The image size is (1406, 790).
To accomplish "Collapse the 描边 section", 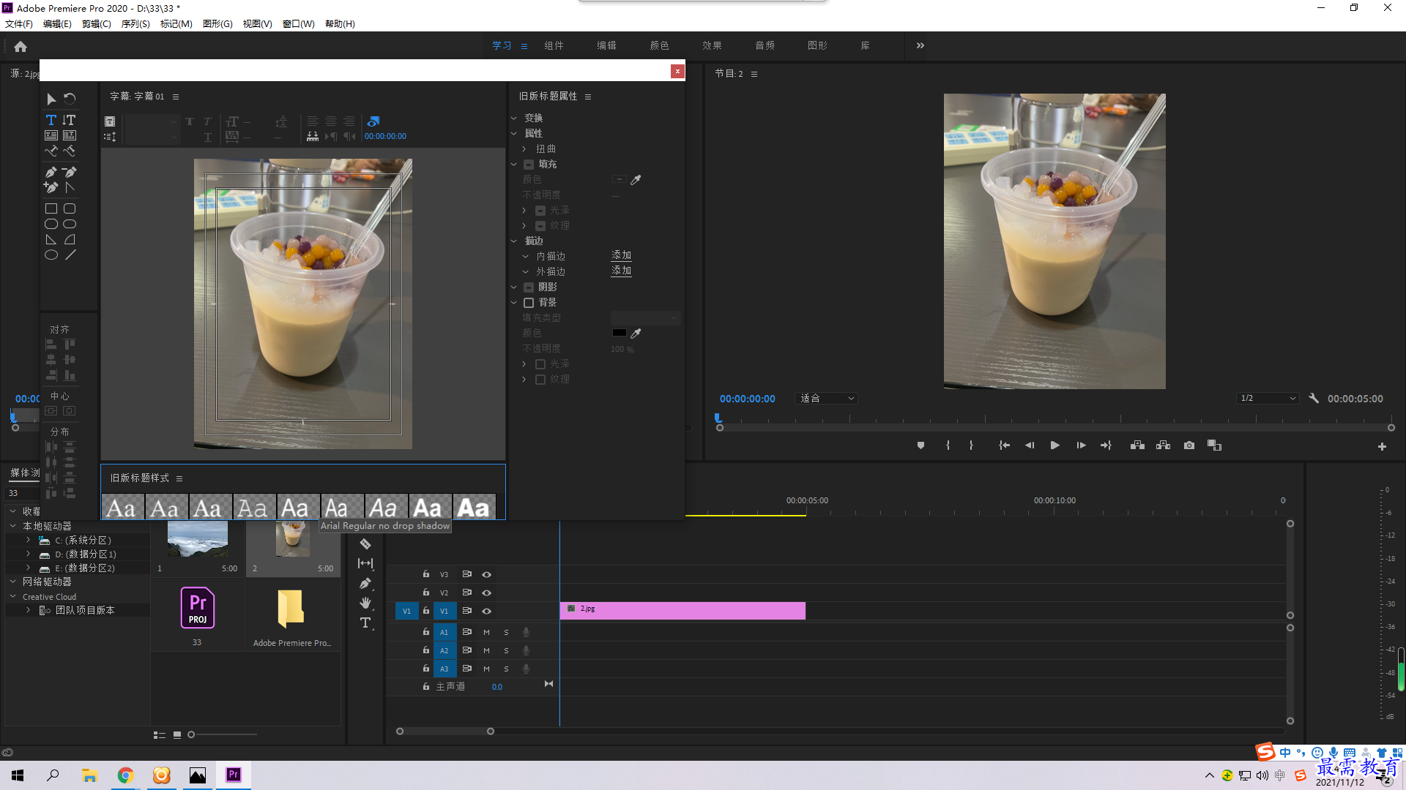I will (x=514, y=241).
